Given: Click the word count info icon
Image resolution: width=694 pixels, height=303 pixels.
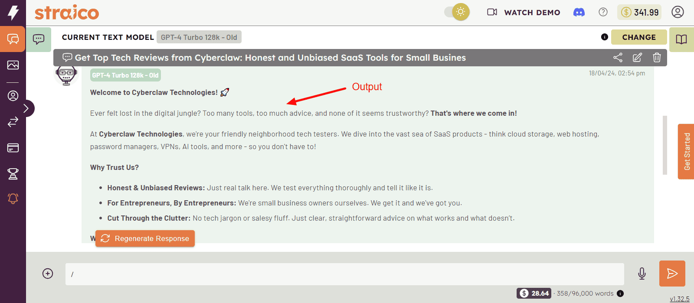Looking at the screenshot, I should click(620, 293).
